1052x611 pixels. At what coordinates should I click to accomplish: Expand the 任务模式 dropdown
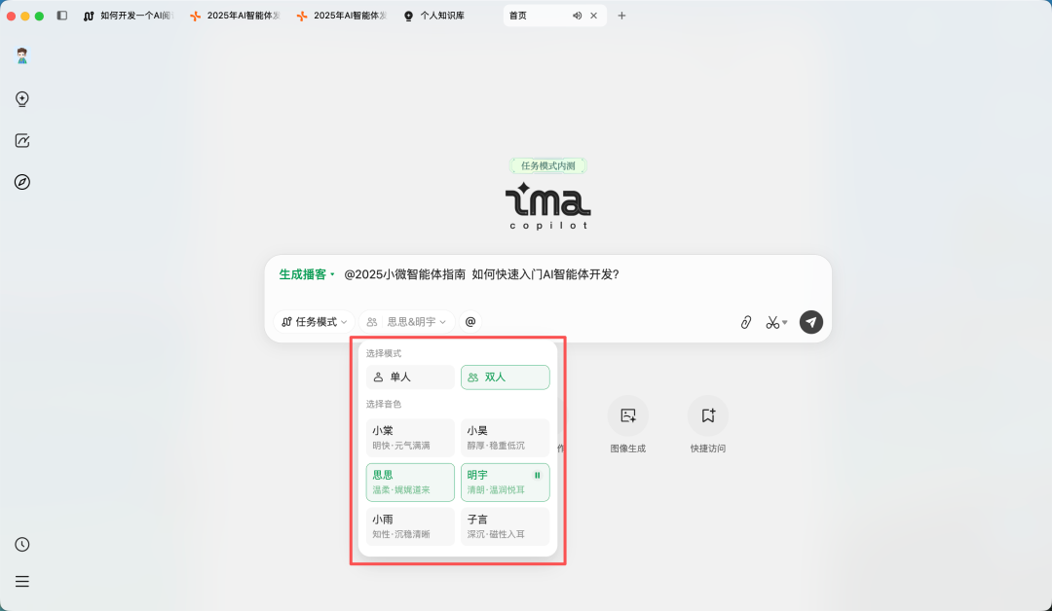click(x=314, y=321)
